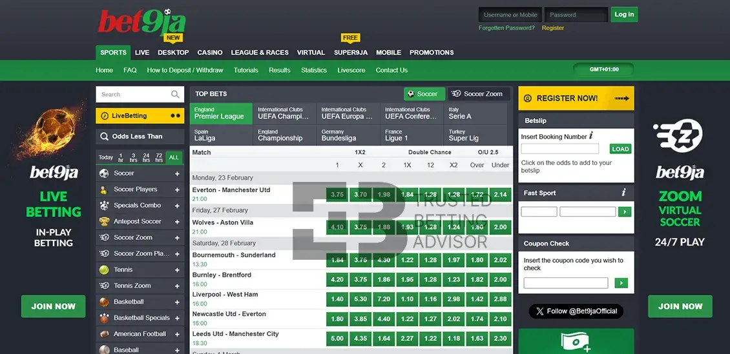The height and width of the screenshot is (354, 730).
Task: Open the Burnley - Brentford match
Action: 222,275
